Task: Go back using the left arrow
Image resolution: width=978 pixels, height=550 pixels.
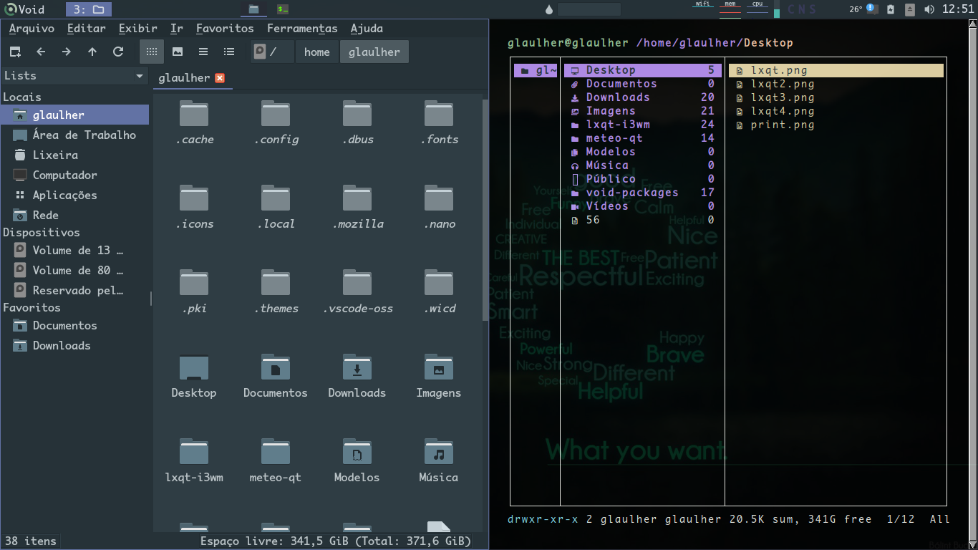Action: point(41,52)
